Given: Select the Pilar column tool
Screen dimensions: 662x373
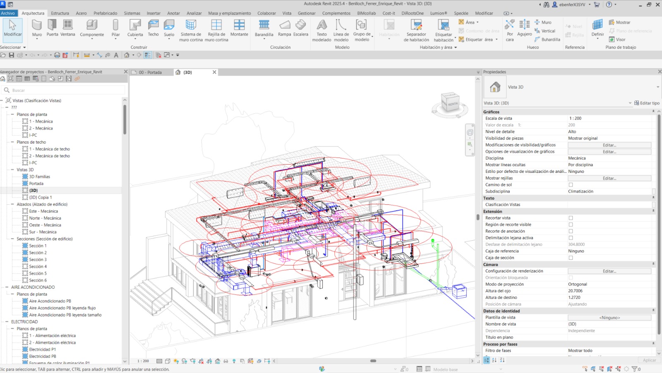Looking at the screenshot, I should 116,28.
